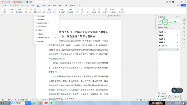Click the print preview icon
The width and height of the screenshot is (187, 105).
tap(18, 5)
